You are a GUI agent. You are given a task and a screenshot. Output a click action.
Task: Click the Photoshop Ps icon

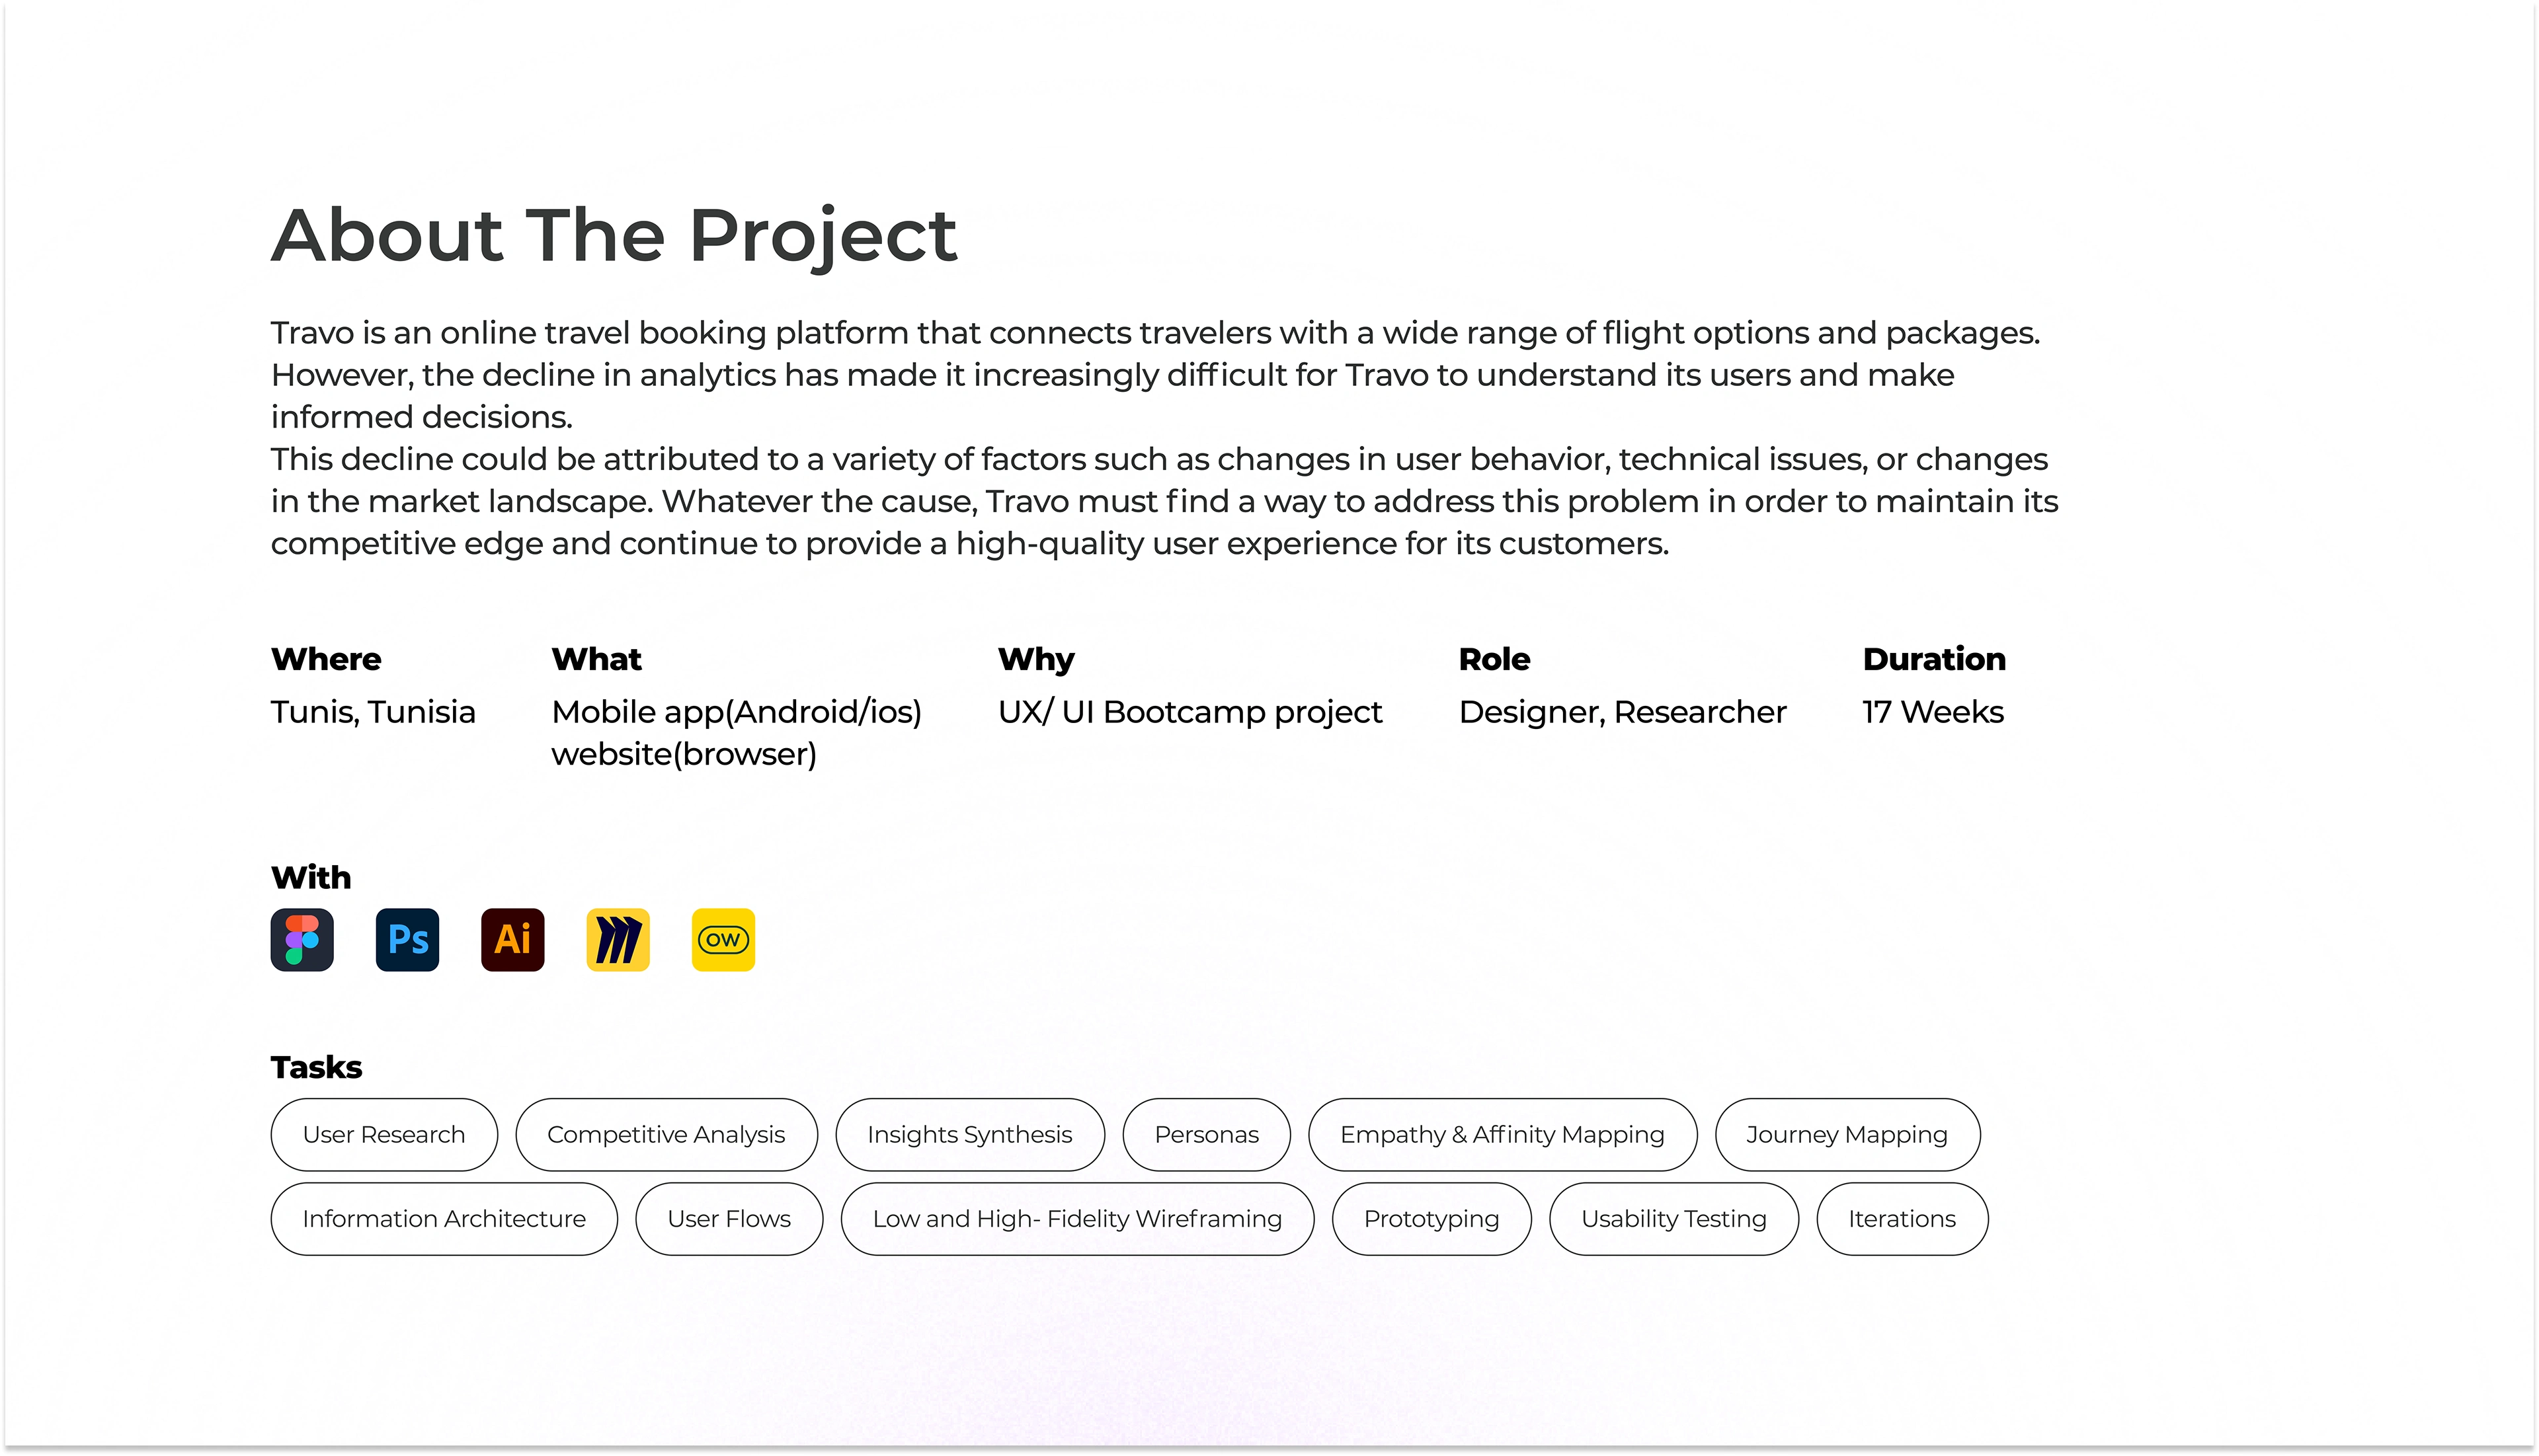407,940
